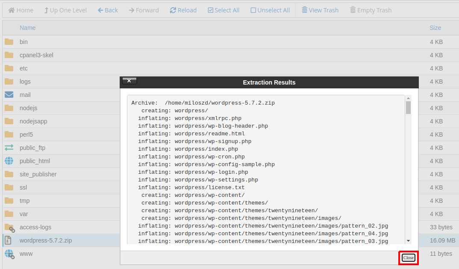Click the public_html globe icon
Image resolution: width=459 pixels, height=269 pixels.
point(9,161)
